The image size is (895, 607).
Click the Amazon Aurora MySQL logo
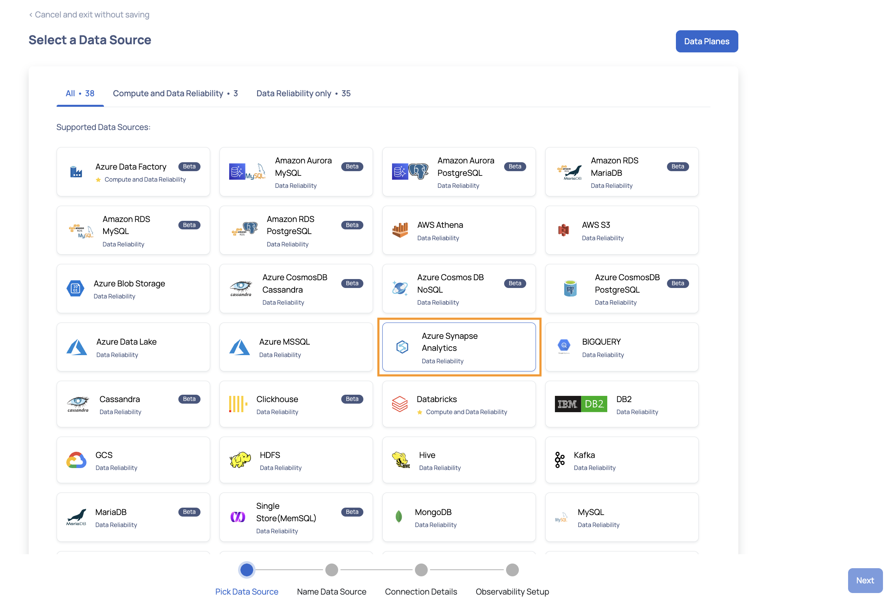[247, 172]
